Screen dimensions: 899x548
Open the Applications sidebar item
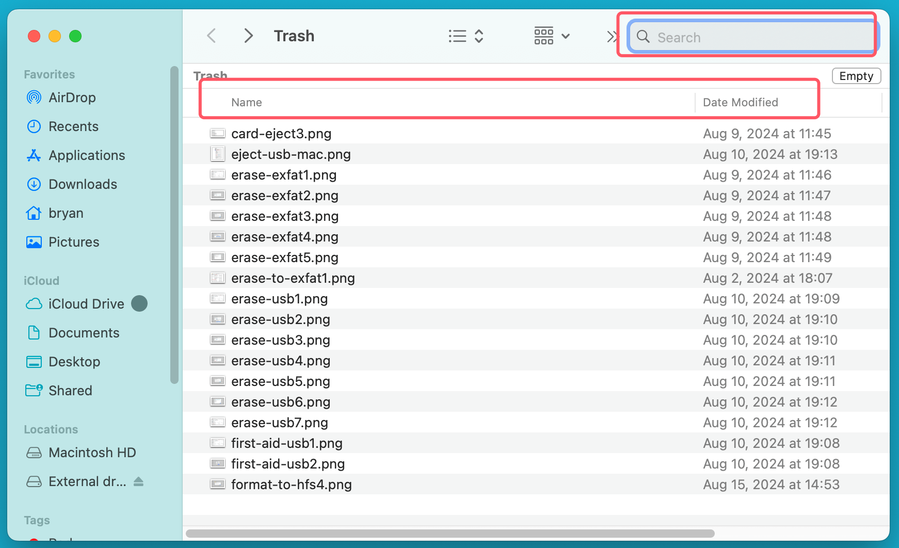(87, 155)
